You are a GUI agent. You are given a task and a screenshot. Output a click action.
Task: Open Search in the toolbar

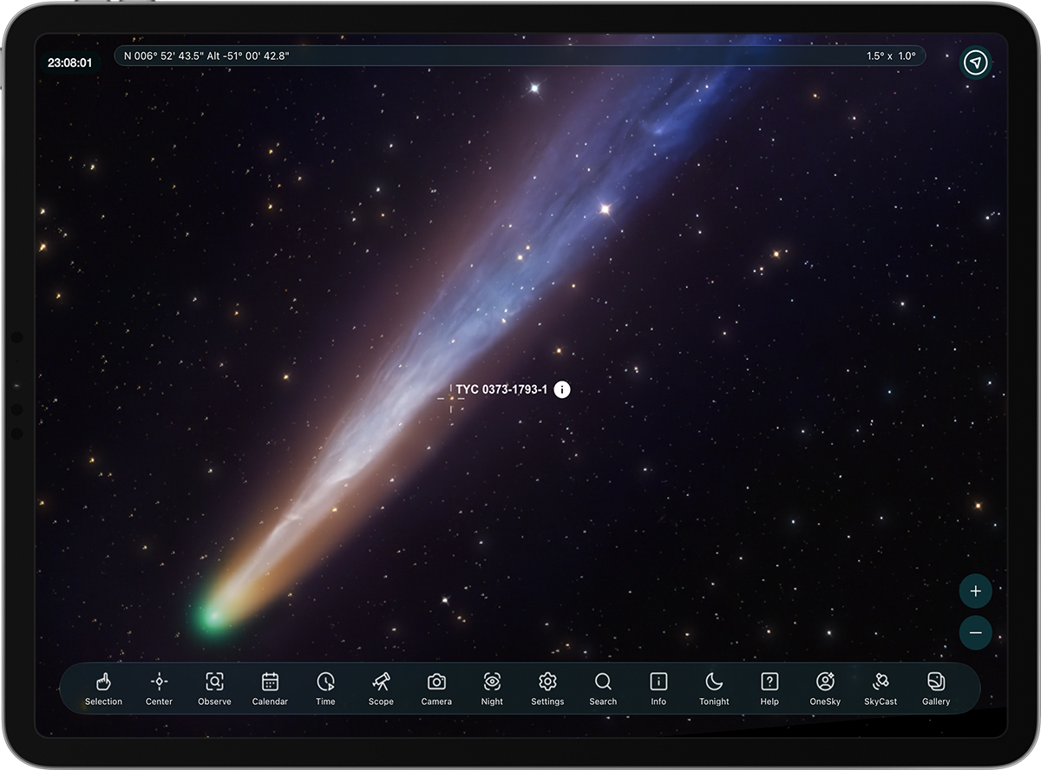pos(603,688)
